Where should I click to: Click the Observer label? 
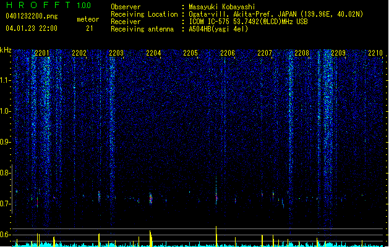(x=126, y=7)
